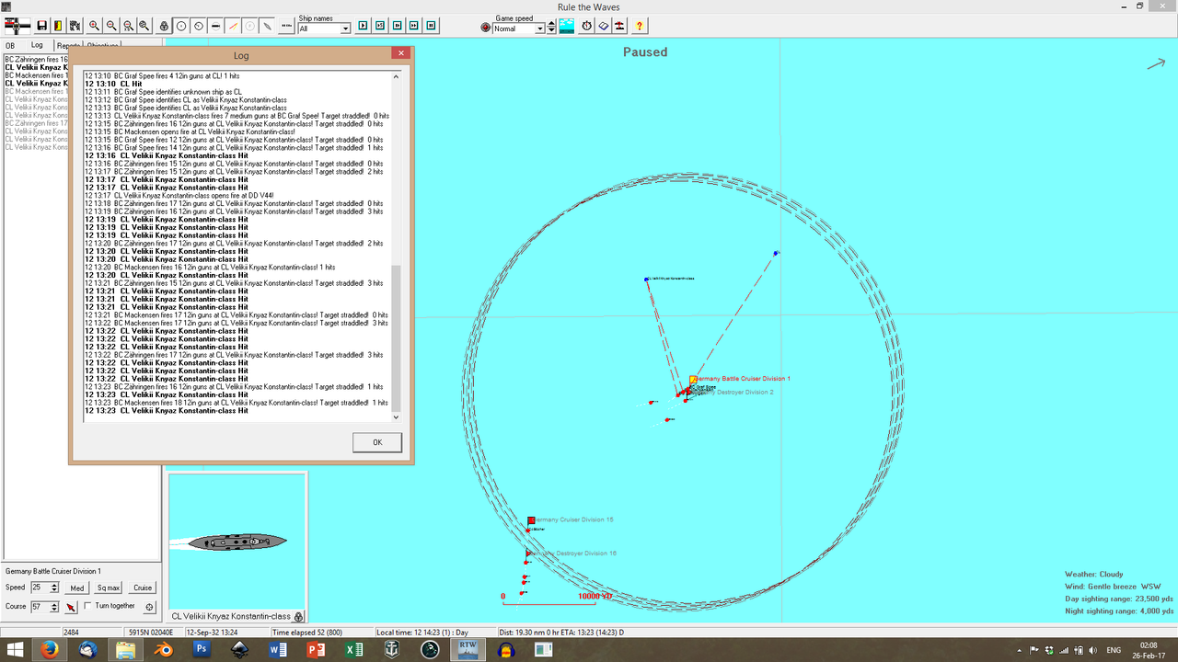Viewport: 1178px width, 662px height.
Task: Select the zoom in magnifier tool
Action: coord(93,26)
